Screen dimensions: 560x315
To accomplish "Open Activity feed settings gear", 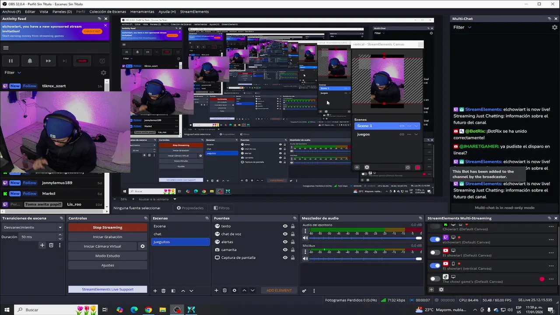I will tap(104, 73).
